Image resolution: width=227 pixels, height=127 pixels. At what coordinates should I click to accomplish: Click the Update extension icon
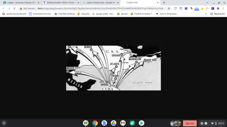pyautogui.click(x=196, y=9)
